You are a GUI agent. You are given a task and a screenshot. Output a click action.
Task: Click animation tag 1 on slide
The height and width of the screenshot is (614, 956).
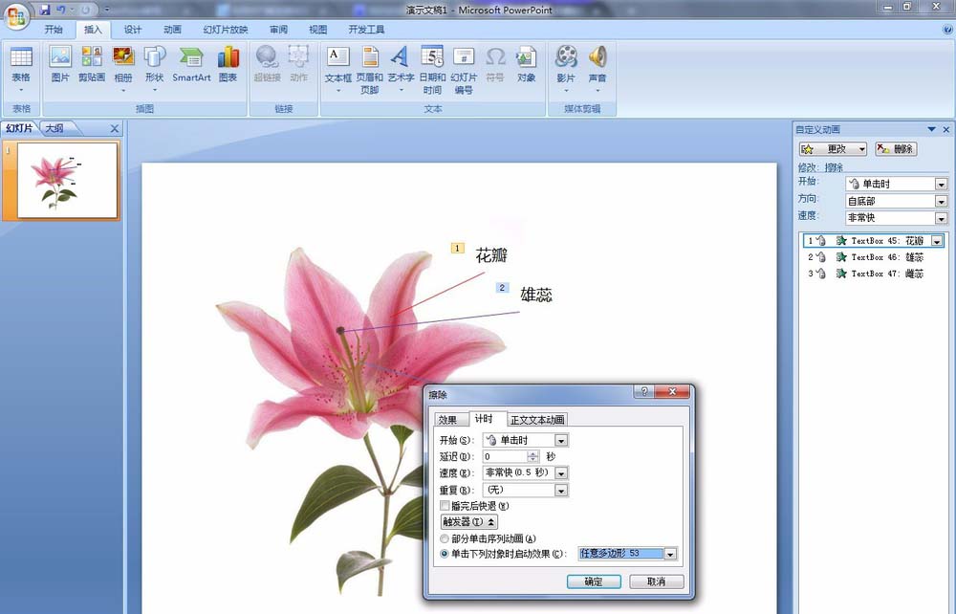457,248
